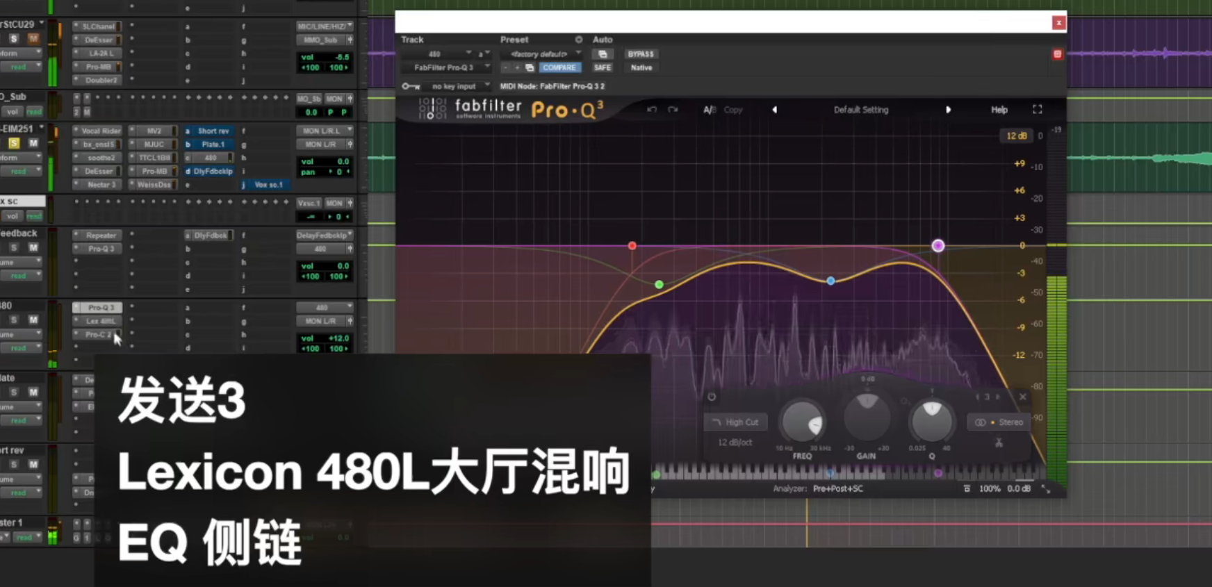Click the FREQ knob

tap(802, 421)
